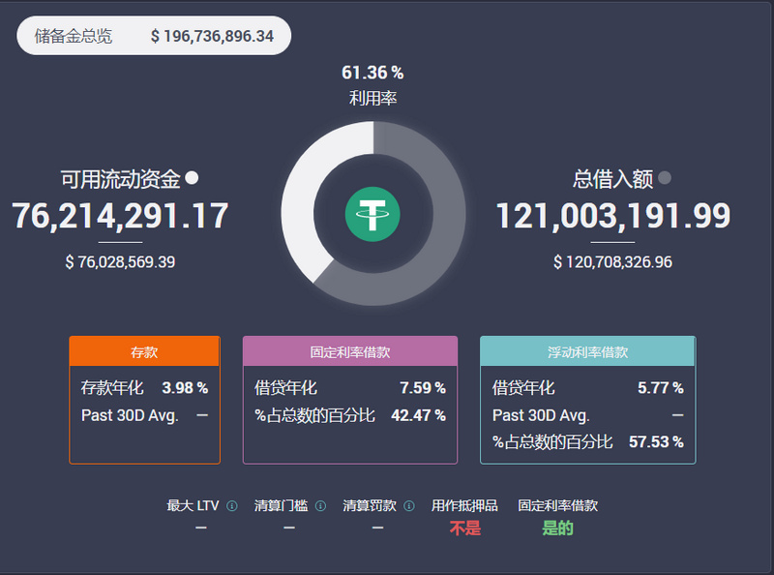This screenshot has width=774, height=575.
Task: Click the $196,736,896.34 reserve total
Action: [214, 35]
